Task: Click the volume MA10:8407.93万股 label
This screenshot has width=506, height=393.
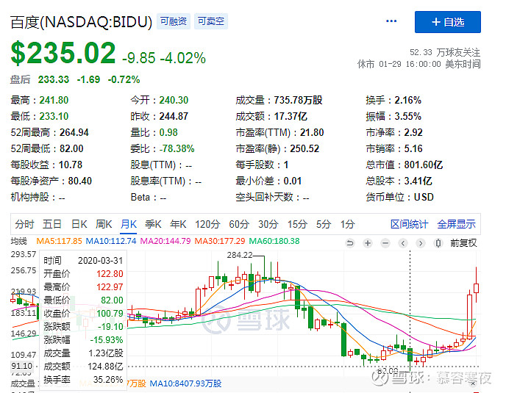Action: (x=185, y=383)
